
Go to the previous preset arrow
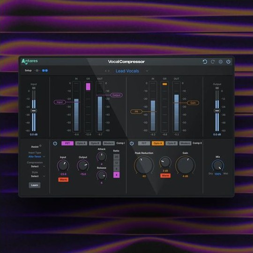click(x=106, y=71)
